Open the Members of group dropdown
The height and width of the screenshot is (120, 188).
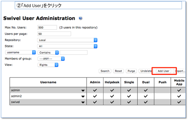51,59
